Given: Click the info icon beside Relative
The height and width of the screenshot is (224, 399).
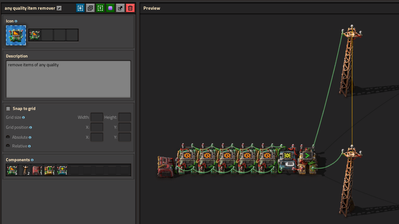Looking at the screenshot, I should [29, 146].
